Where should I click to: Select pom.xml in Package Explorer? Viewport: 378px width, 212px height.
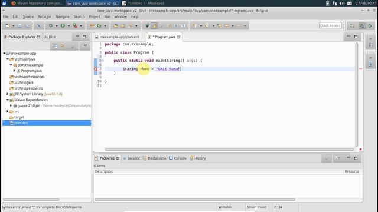47,123
